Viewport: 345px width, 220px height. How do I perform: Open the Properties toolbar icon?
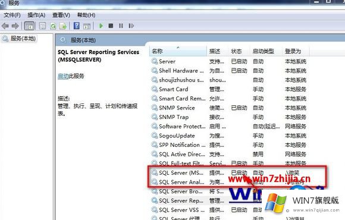point(42,26)
